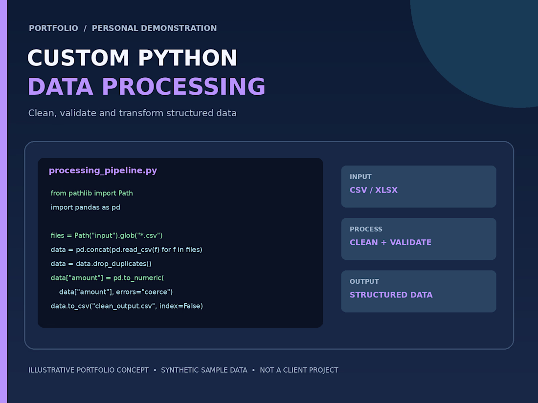This screenshot has width=538, height=403.
Task: Click the 'NOT A CLIENT PROJECT' footer text
Action: point(299,370)
